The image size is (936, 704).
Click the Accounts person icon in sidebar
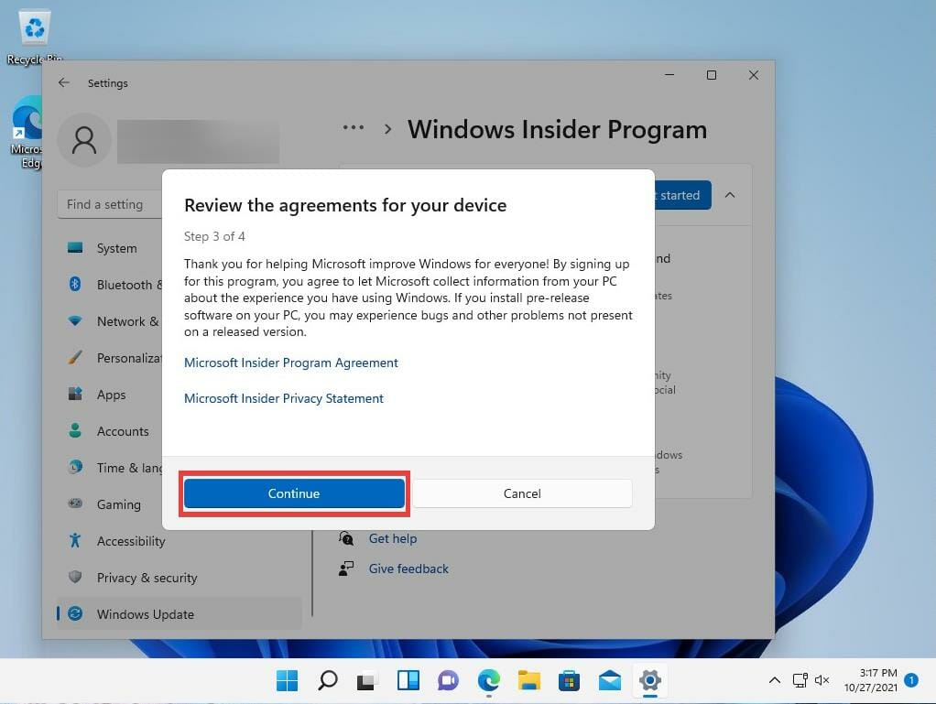pyautogui.click(x=75, y=430)
